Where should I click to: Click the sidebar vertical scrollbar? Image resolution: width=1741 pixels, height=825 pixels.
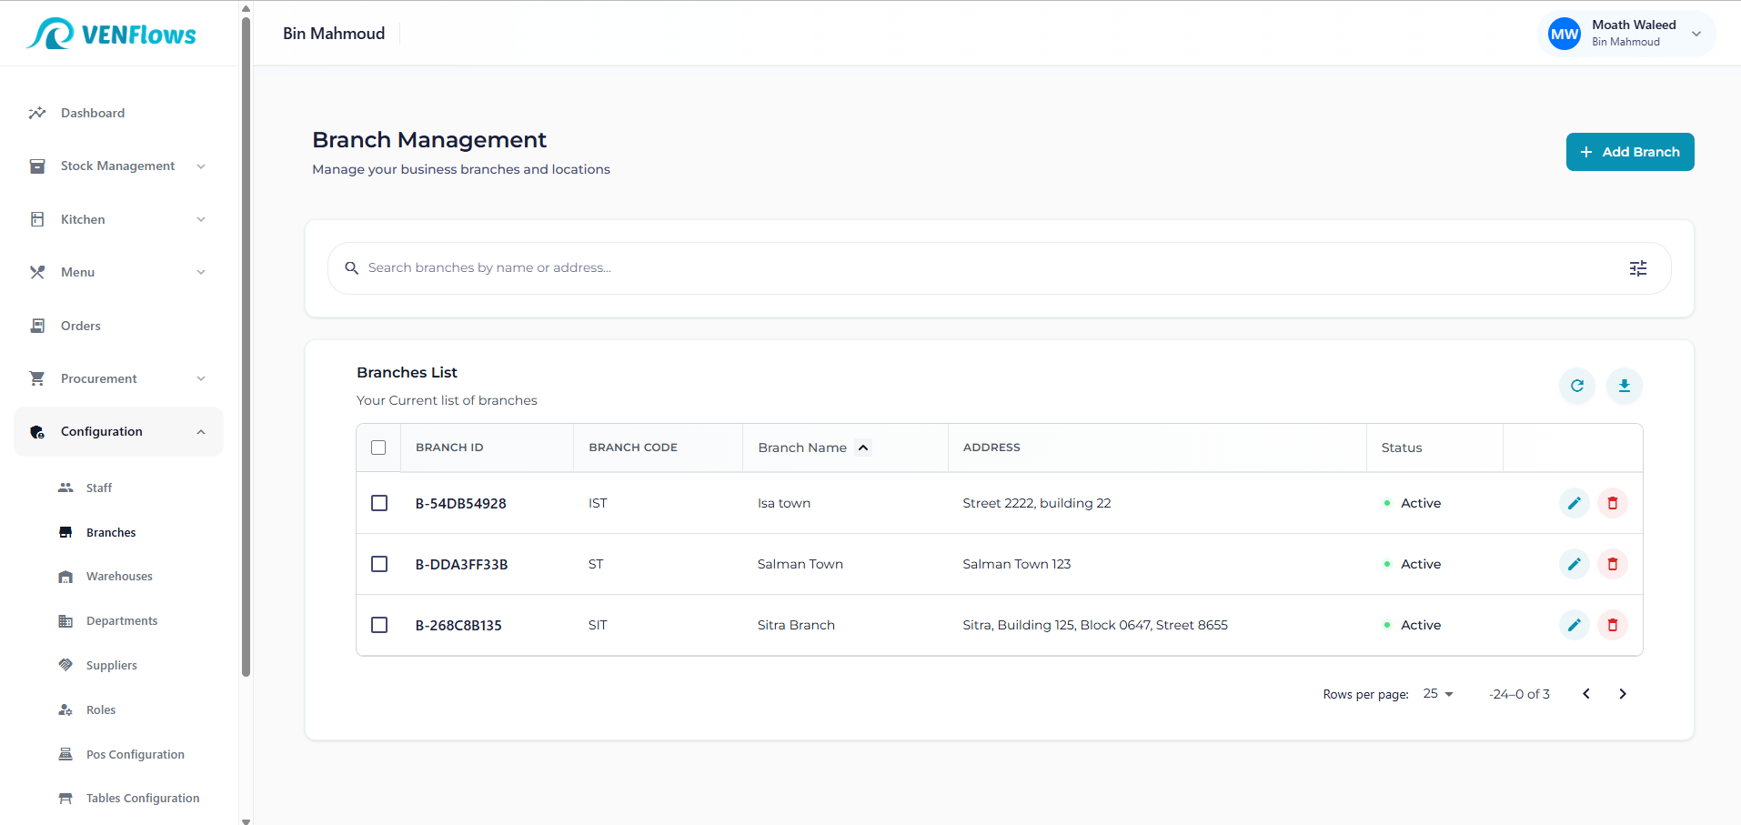click(x=246, y=346)
